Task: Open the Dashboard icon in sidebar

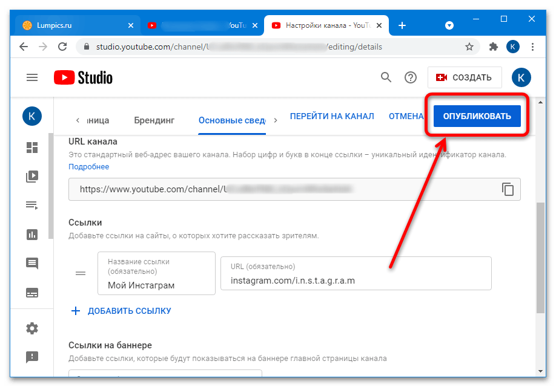Action: tap(32, 148)
